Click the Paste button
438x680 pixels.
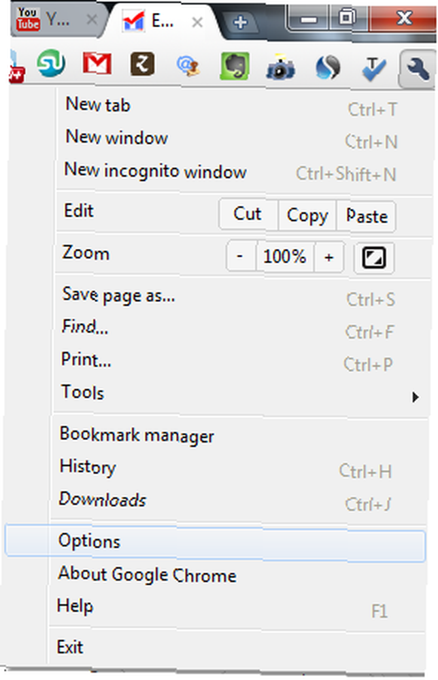point(366,216)
